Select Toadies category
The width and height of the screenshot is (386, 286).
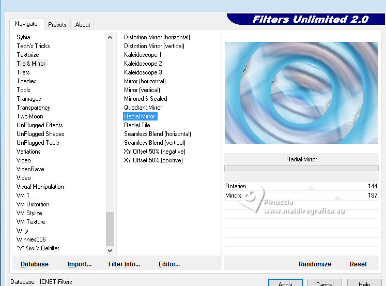(x=26, y=81)
